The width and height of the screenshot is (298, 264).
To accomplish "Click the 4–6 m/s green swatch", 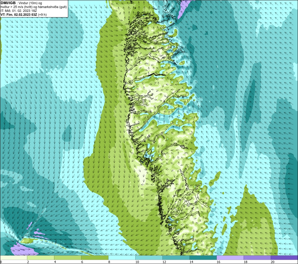I will [x=68, y=257].
